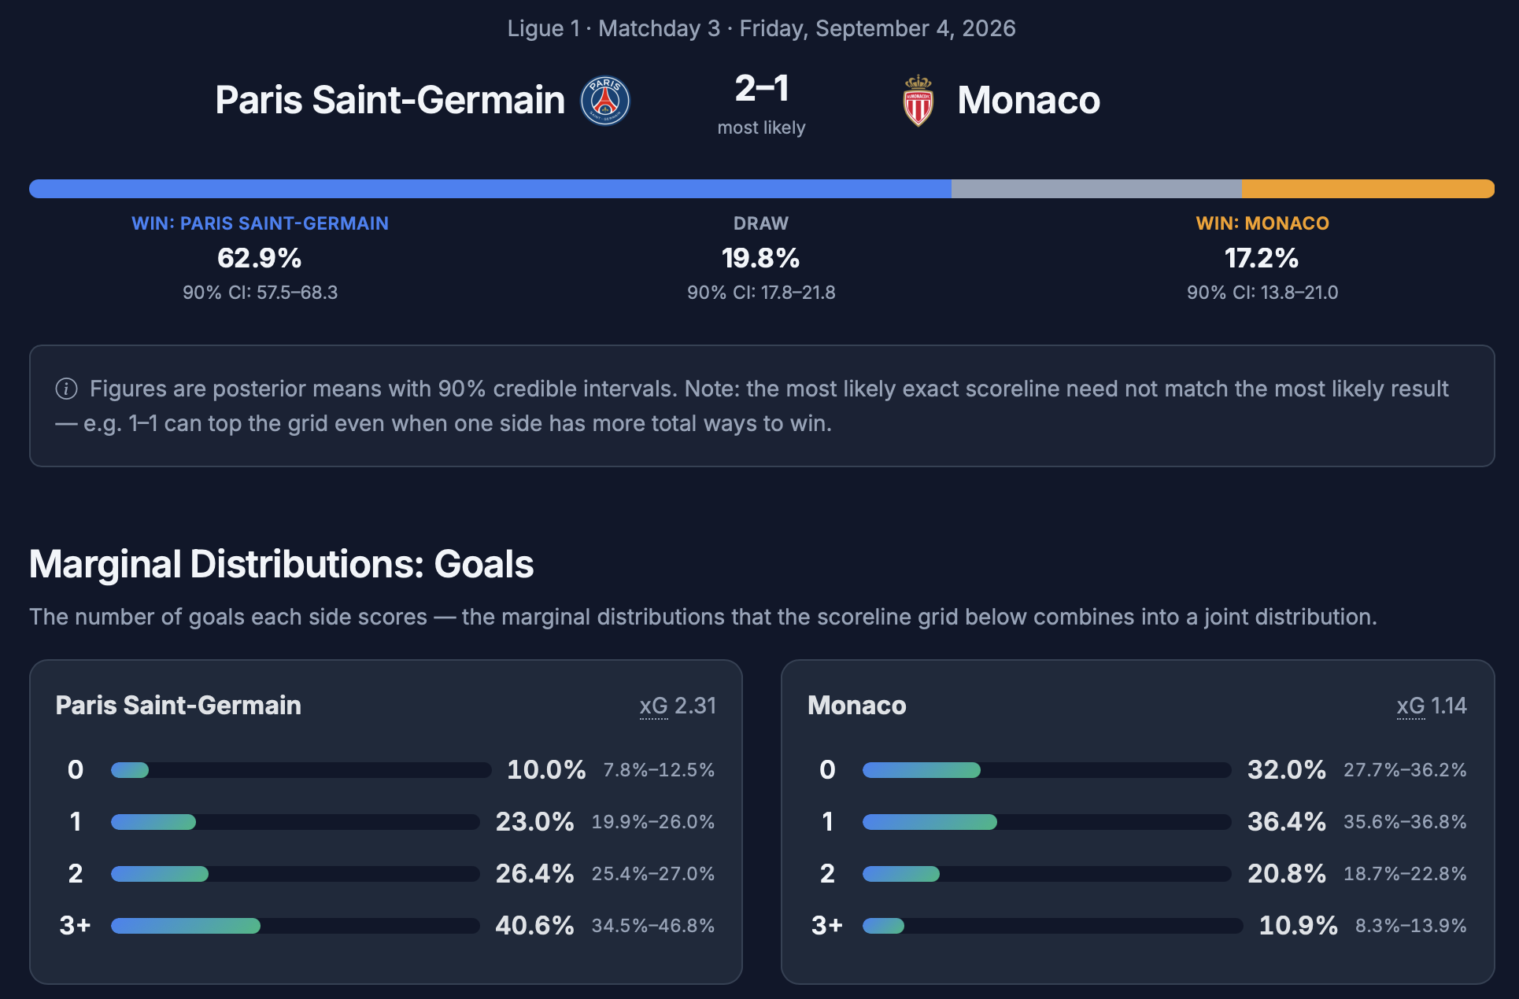Select the Monaco team name heading
The height and width of the screenshot is (999, 1519).
click(1029, 100)
